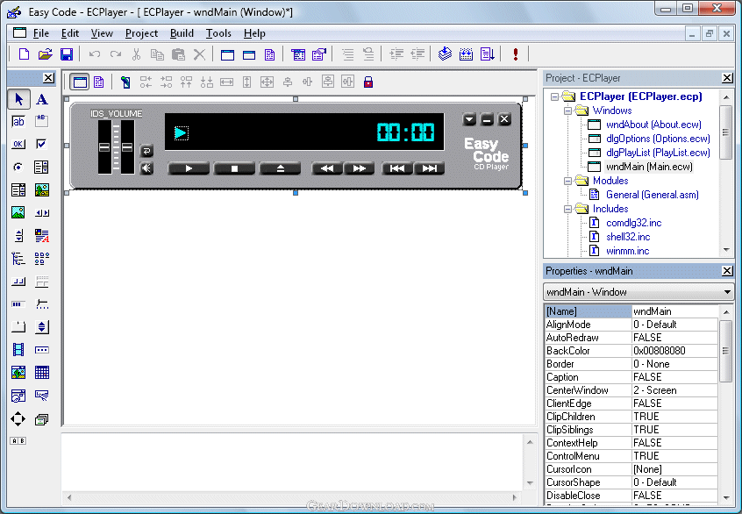The height and width of the screenshot is (514, 742).
Task: Pick the Static text 'A' tool
Action: tap(41, 99)
